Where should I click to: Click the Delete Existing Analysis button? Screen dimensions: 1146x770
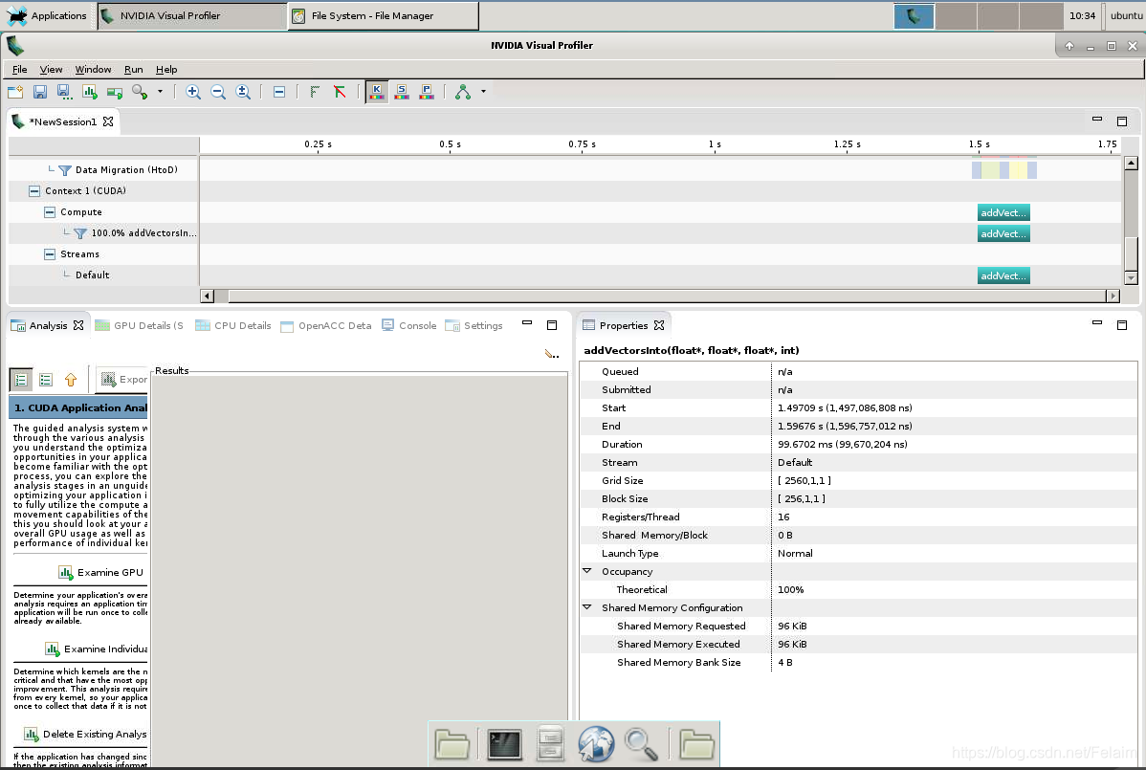[85, 735]
